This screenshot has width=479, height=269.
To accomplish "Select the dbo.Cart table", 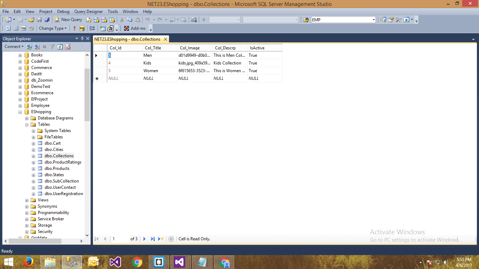I will tap(53, 143).
